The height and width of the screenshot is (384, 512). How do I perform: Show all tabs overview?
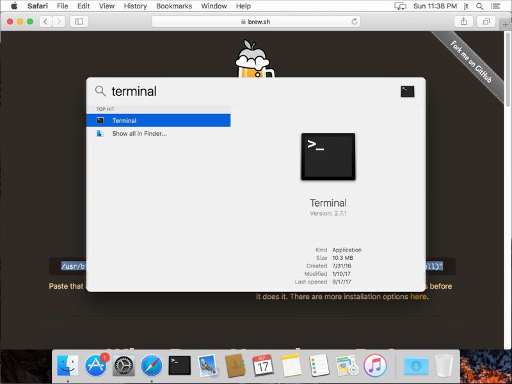click(x=486, y=22)
